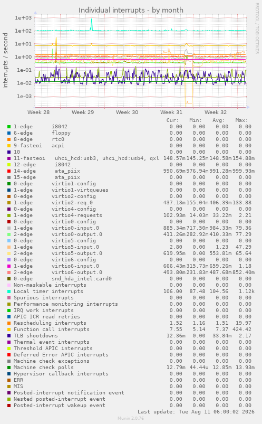Click the cyan Local timer interrupts swatch
This screenshot has width=262, height=424.
click(x=9, y=291)
